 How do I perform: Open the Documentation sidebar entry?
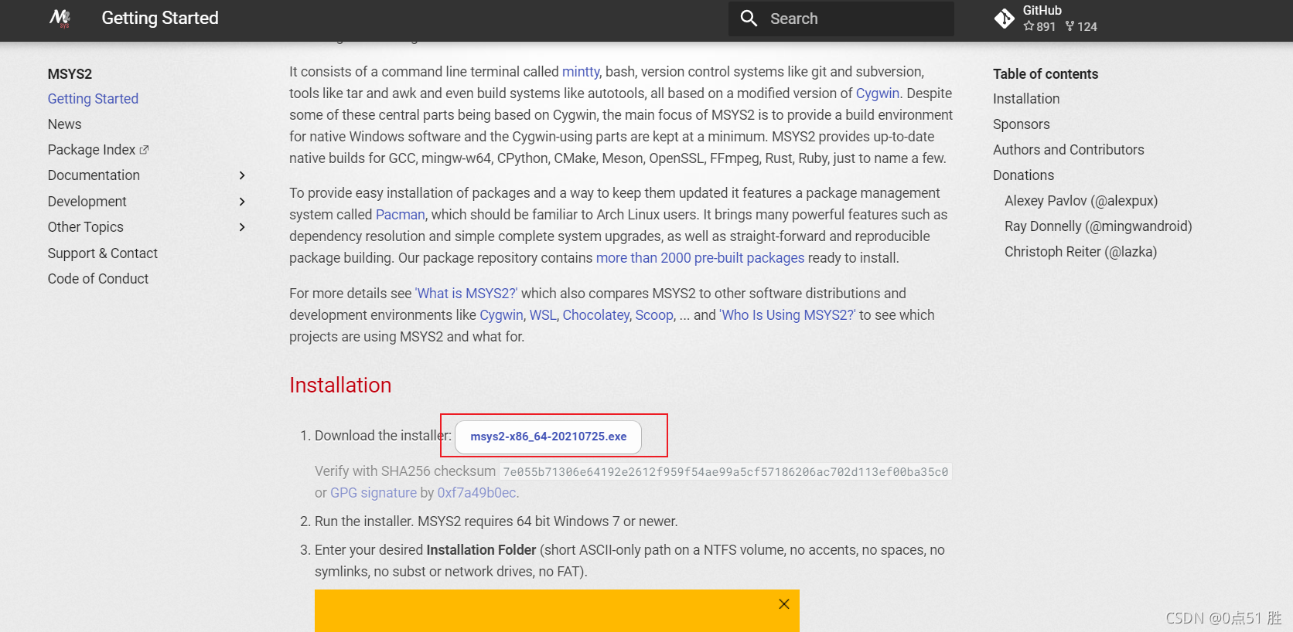point(94,175)
